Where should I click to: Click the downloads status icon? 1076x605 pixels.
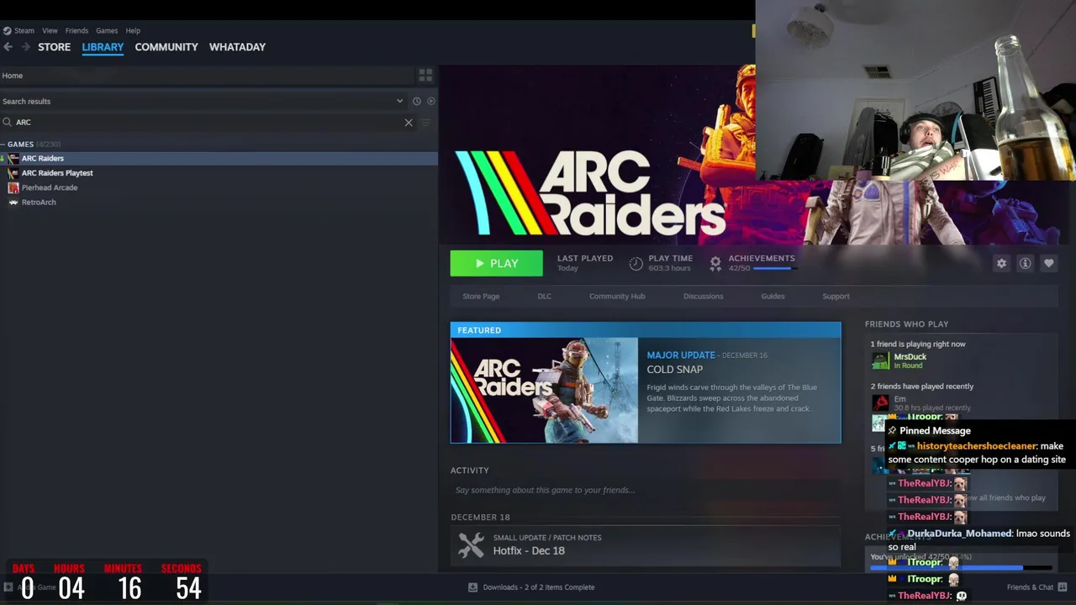click(x=472, y=587)
